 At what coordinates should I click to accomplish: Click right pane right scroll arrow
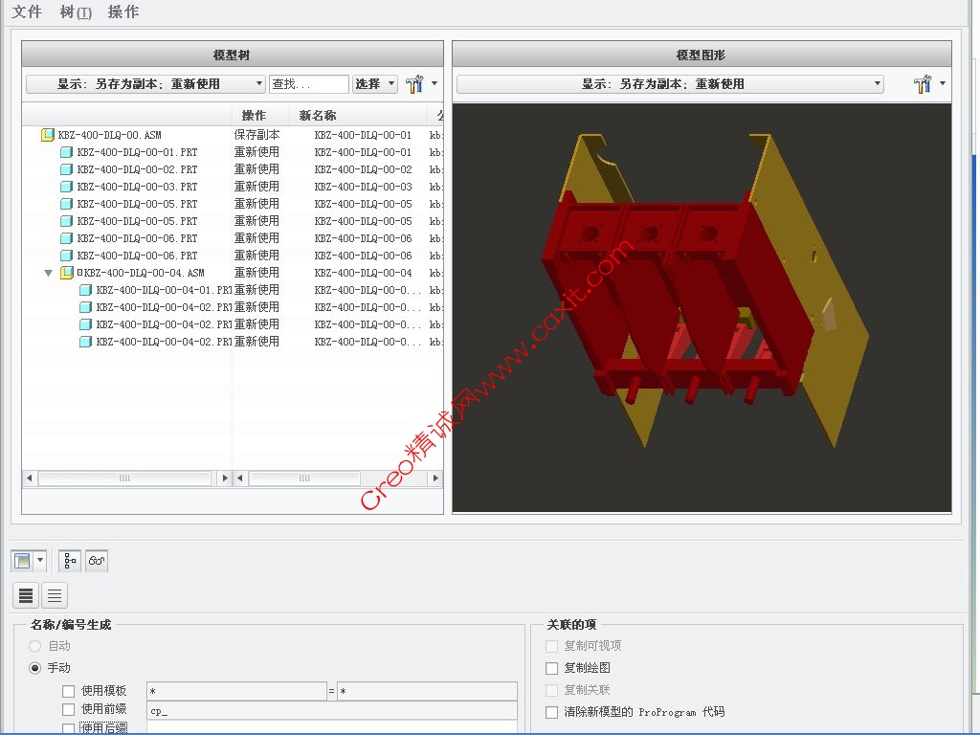pyautogui.click(x=435, y=479)
